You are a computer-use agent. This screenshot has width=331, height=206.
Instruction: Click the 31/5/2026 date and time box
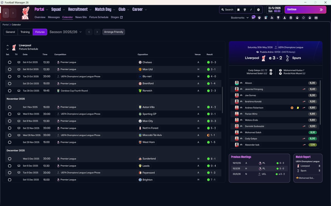pyautogui.click(x=275, y=10)
